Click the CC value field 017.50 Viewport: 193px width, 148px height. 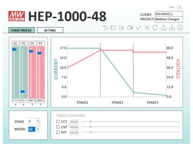point(15,100)
